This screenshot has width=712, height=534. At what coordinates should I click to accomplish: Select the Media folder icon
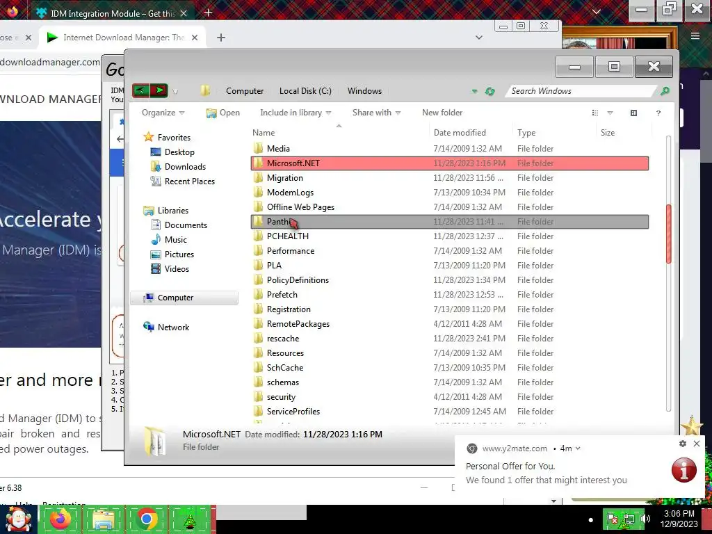click(x=258, y=149)
